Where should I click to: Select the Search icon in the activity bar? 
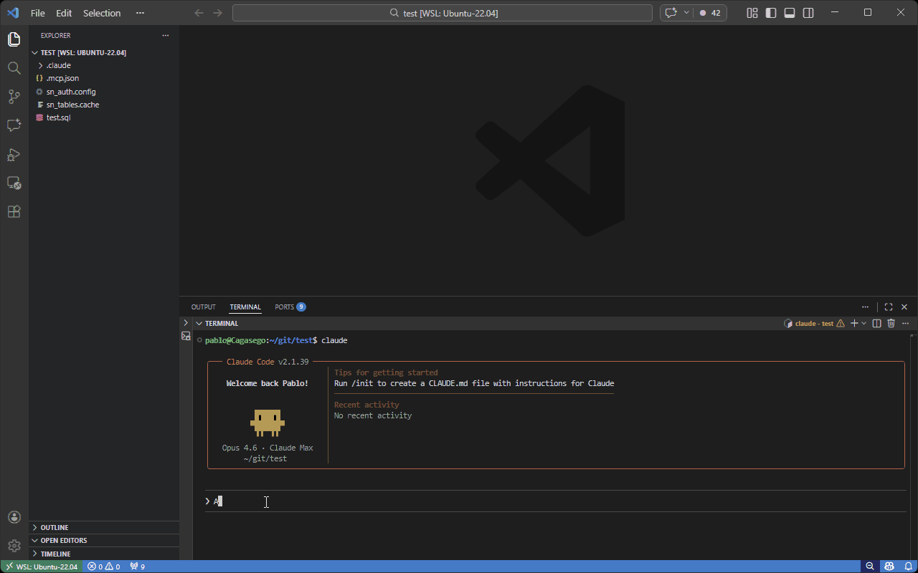(14, 68)
